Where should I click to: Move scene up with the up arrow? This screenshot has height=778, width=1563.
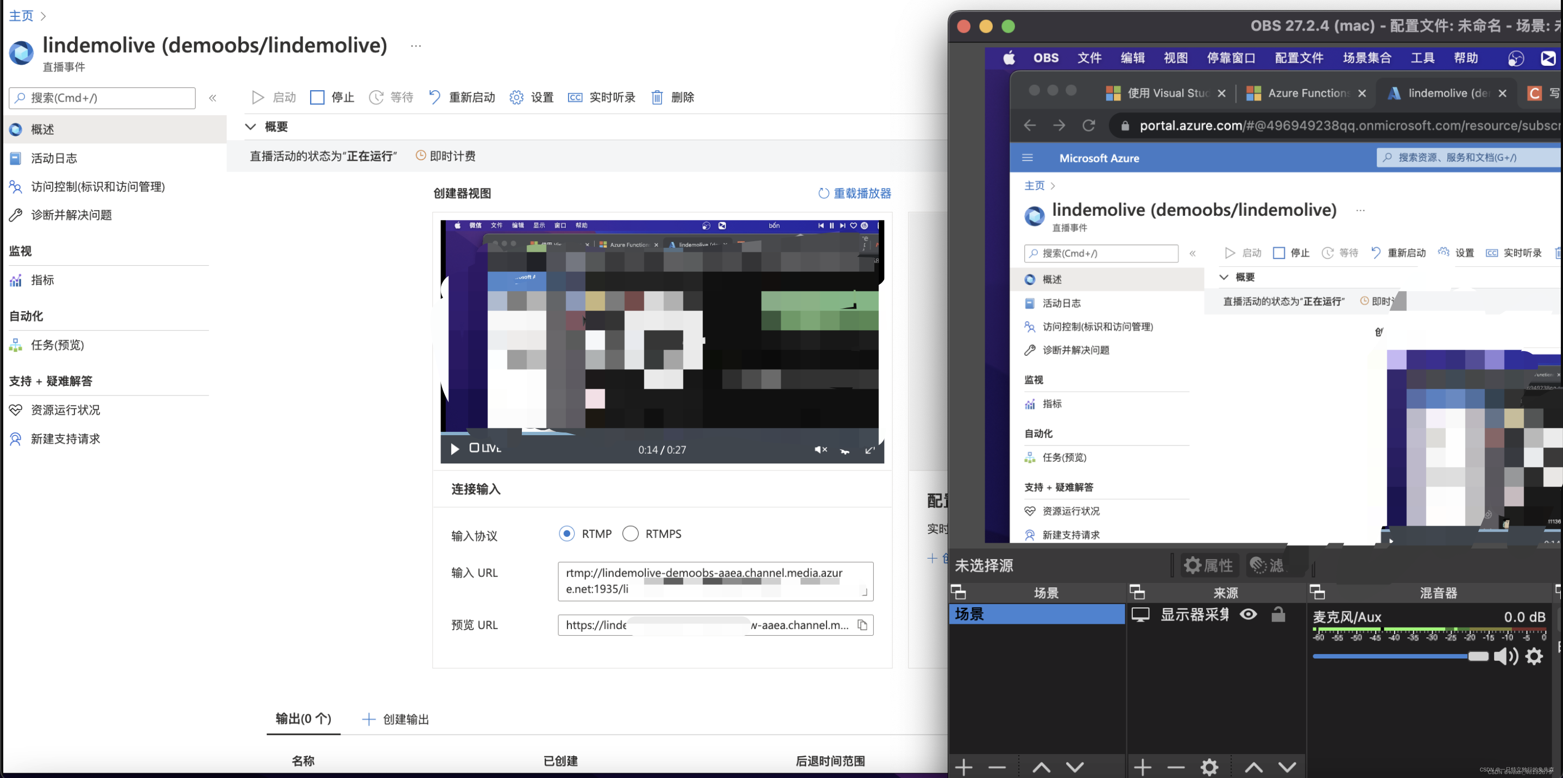coord(1041,767)
